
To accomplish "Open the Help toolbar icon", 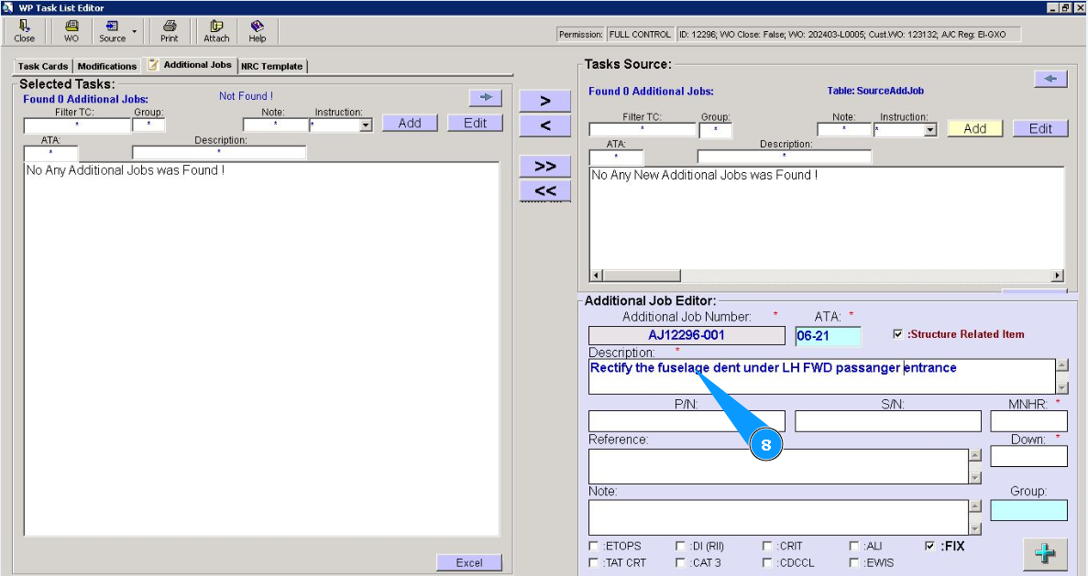I will point(258,31).
